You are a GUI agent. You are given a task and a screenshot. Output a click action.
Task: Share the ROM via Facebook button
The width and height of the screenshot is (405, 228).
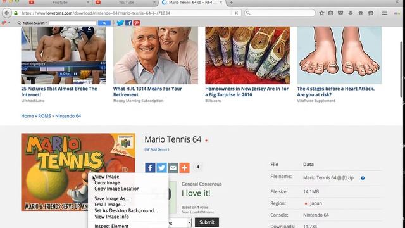[x=150, y=168]
